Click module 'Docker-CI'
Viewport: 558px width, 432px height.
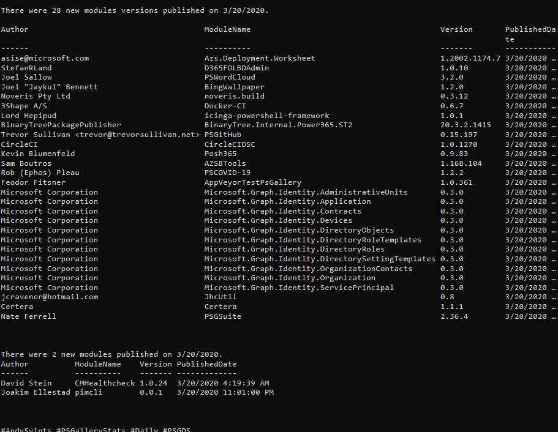225,106
